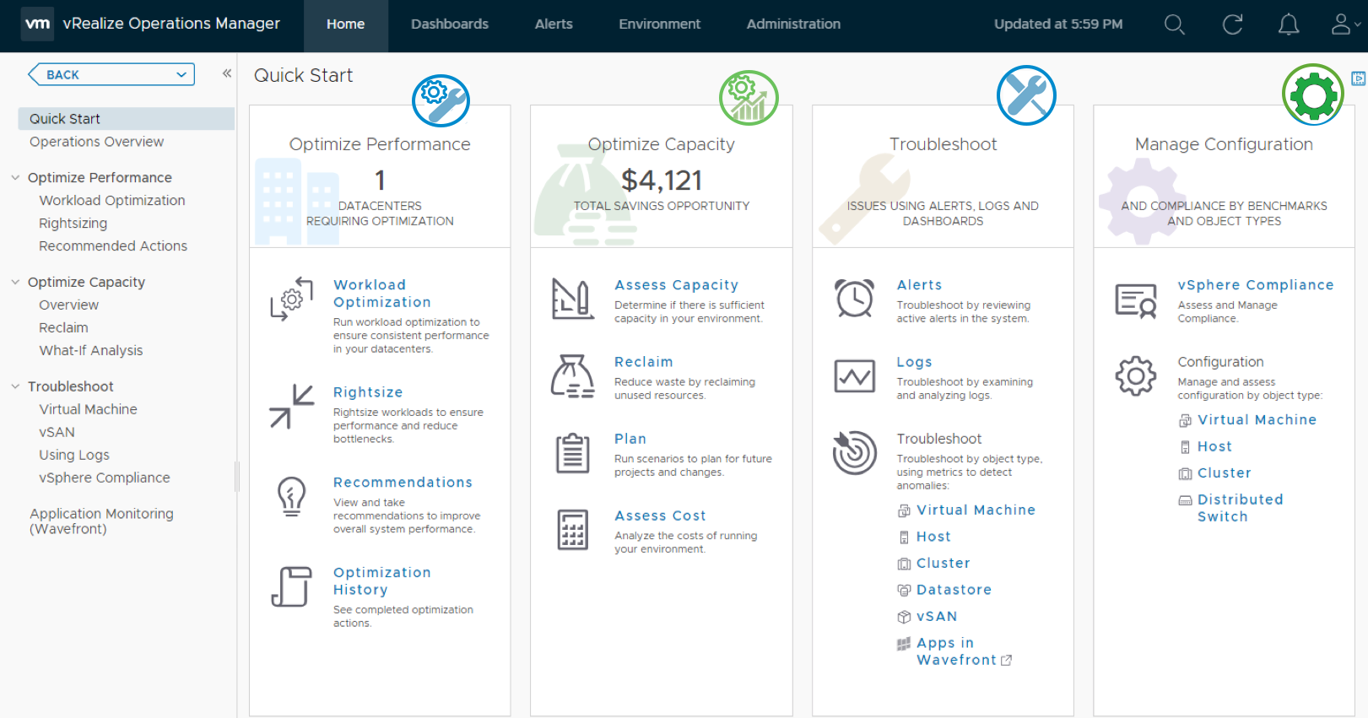Open the user account menu icon
The image size is (1368, 718).
1342,24
